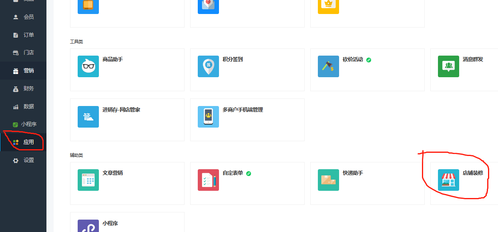Click the green badge beside 砍价活动

(369, 60)
